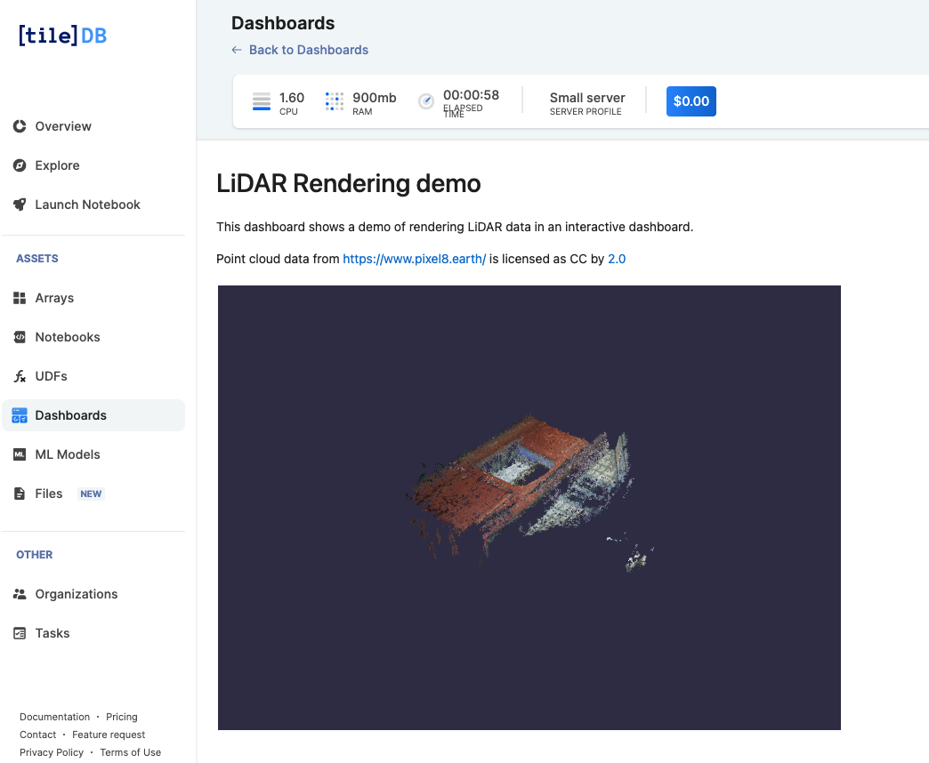
Task: Click the Overview sidebar icon
Action: (19, 126)
